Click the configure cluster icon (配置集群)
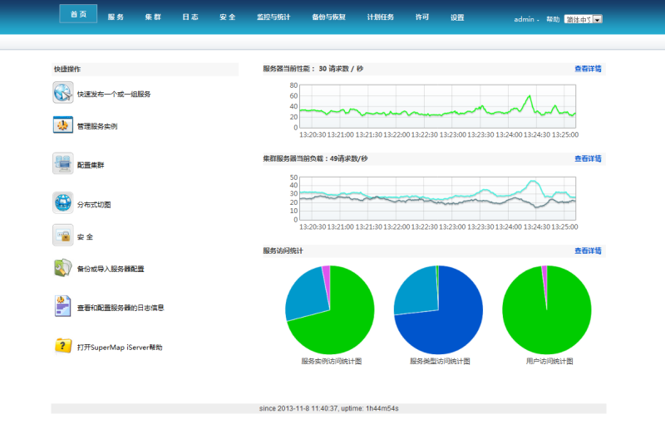The image size is (665, 428). point(63,163)
